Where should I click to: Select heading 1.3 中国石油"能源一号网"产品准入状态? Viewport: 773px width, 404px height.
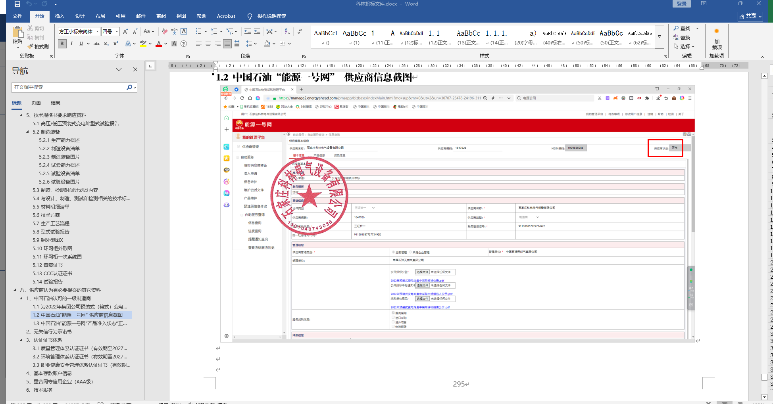(x=80, y=323)
